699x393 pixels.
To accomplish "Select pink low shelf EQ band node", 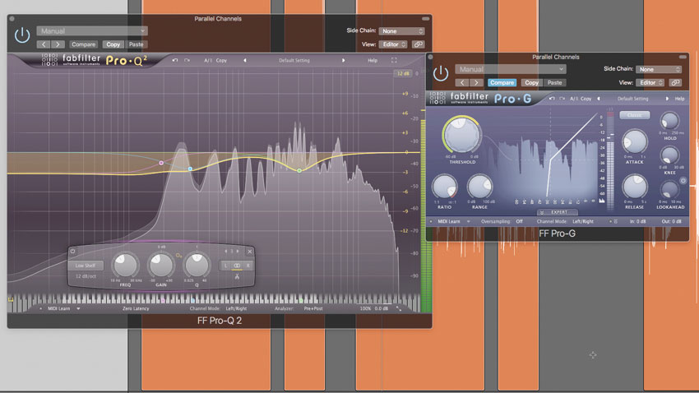I will (x=161, y=163).
